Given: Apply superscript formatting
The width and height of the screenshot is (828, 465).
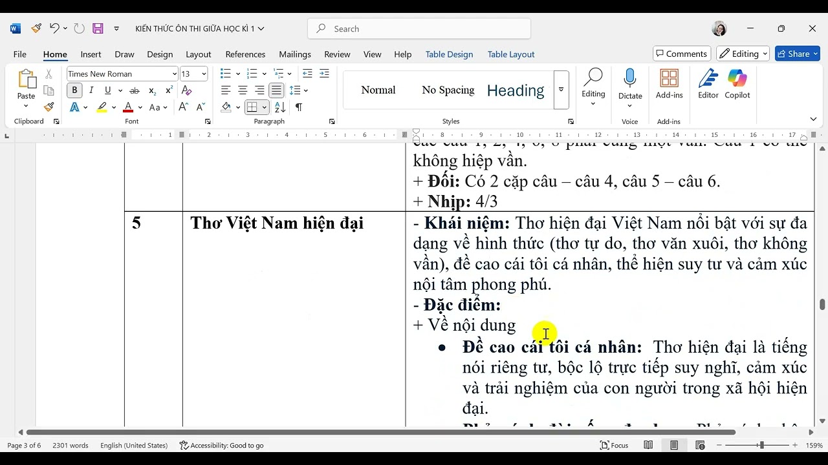Looking at the screenshot, I should (x=169, y=90).
